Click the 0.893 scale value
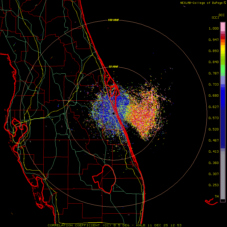 [214, 51]
